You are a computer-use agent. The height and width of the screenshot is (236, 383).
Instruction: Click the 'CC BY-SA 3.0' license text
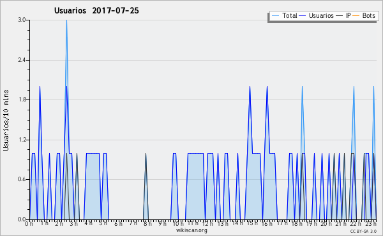(x=363, y=231)
